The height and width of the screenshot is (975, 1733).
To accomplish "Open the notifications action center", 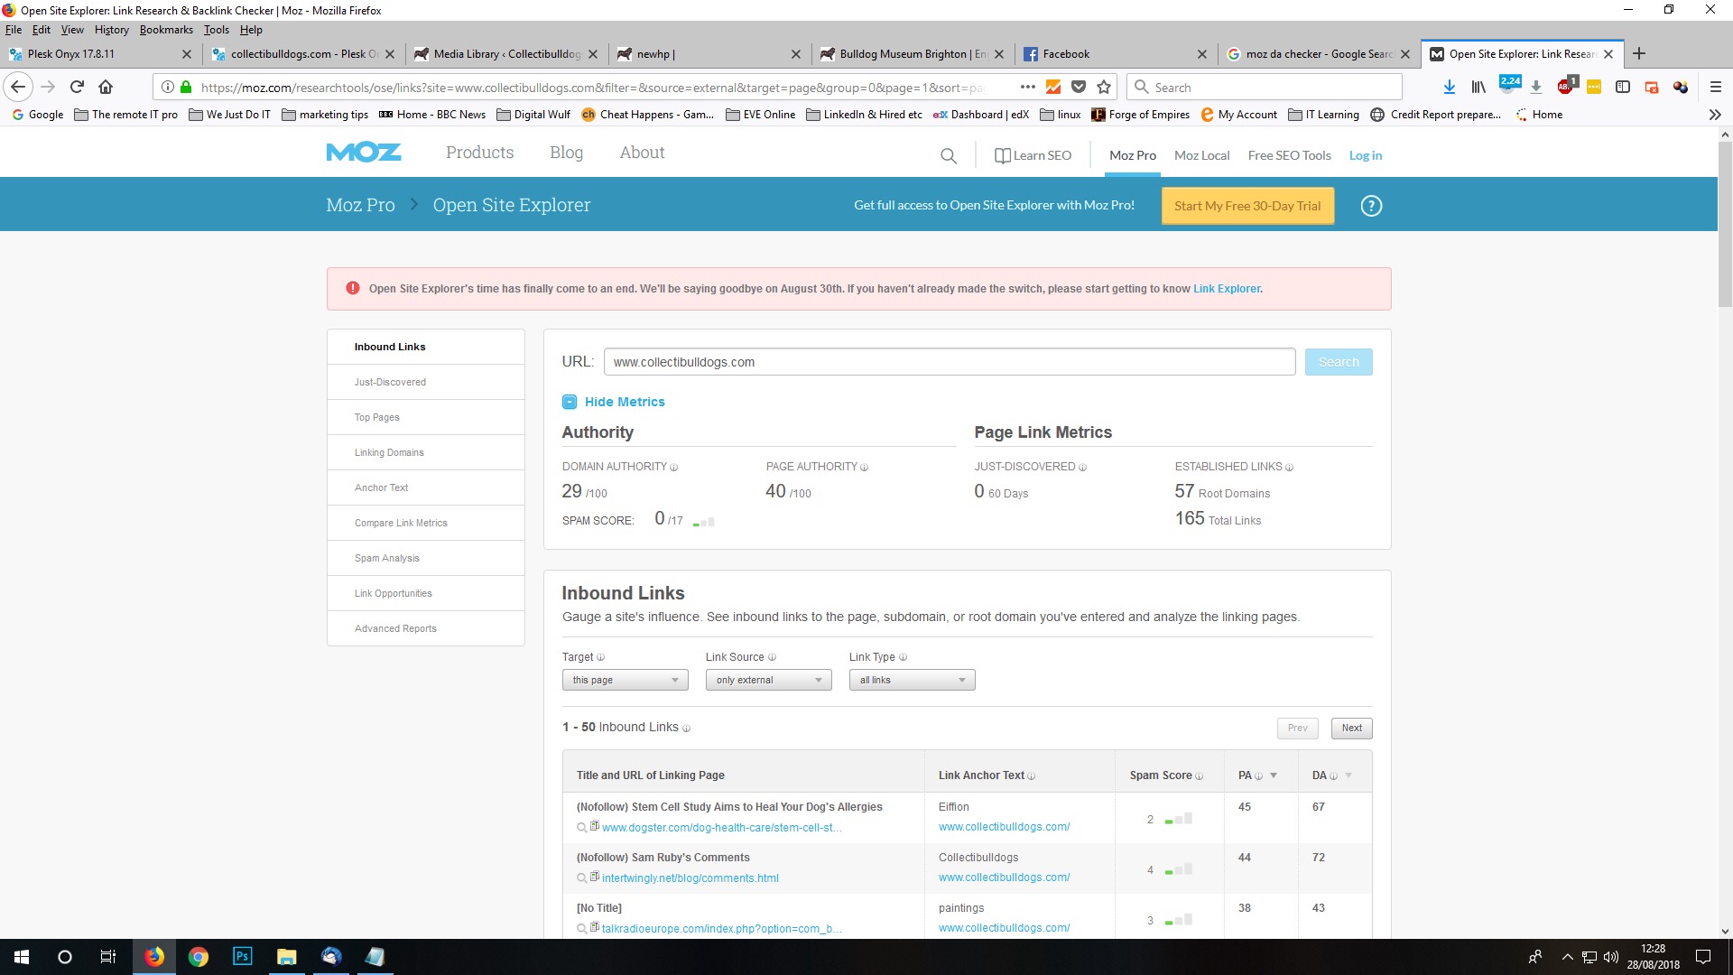I will tap(1703, 957).
